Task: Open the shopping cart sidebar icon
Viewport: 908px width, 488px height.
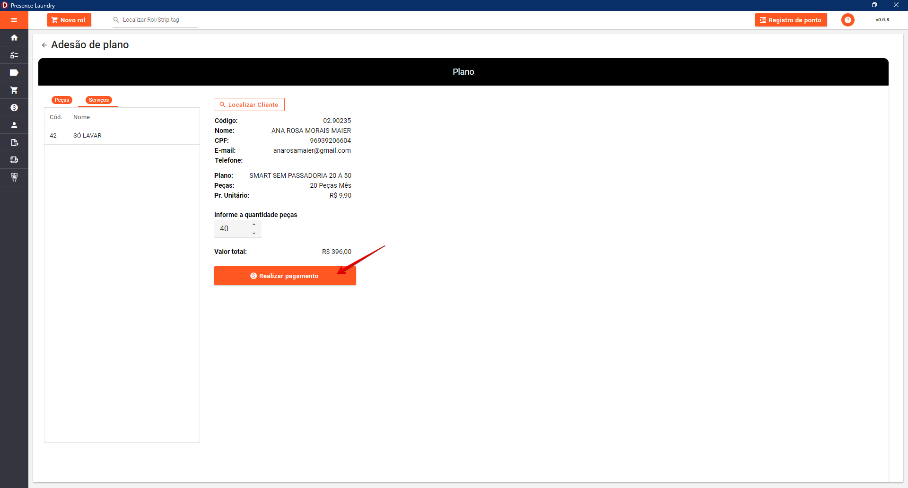Action: [14, 90]
